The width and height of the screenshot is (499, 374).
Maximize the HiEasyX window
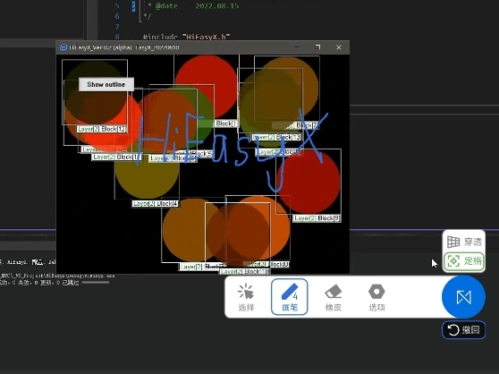tap(317, 47)
